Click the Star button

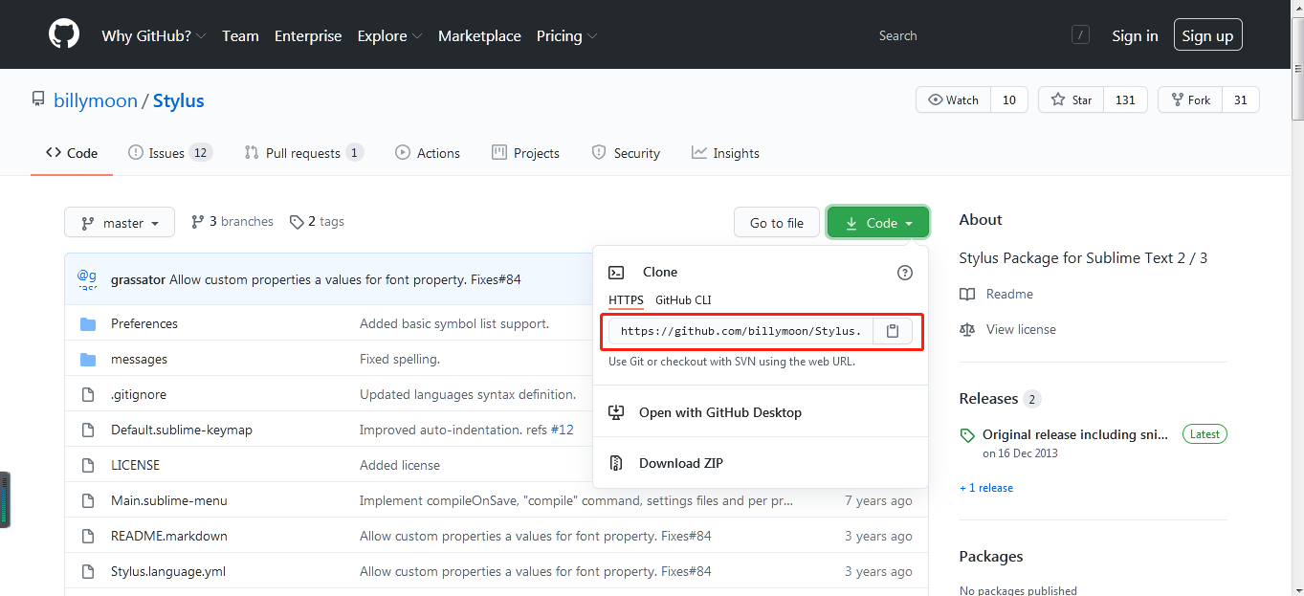click(x=1072, y=100)
